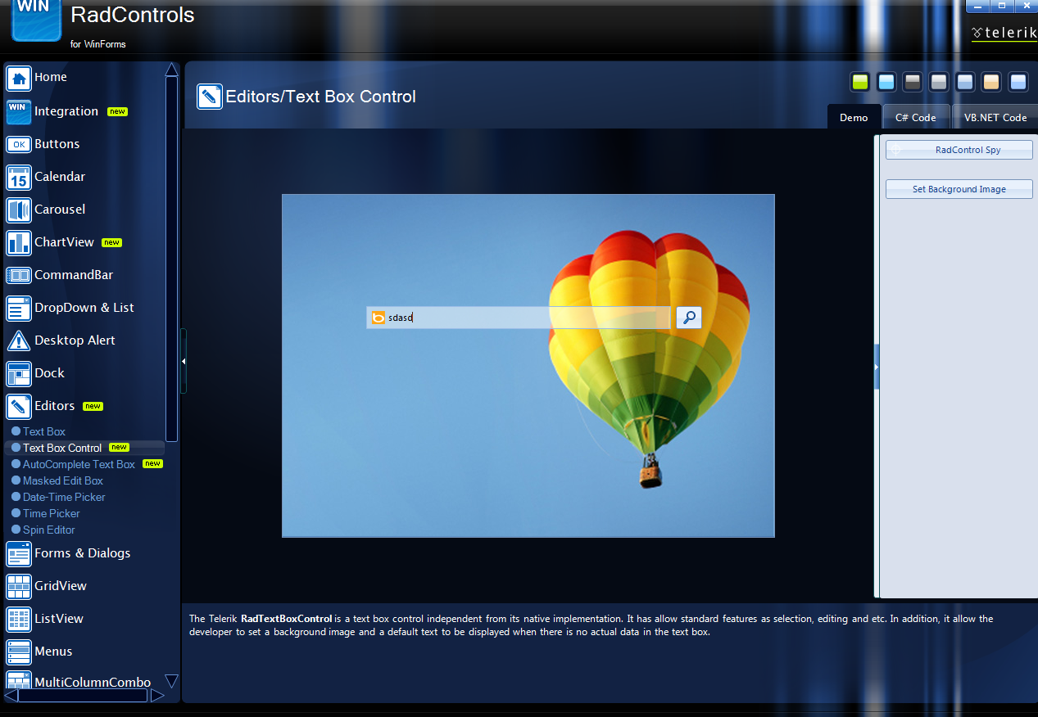The height and width of the screenshot is (717, 1038).
Task: Click the Desktop Alert label
Action: [x=75, y=340]
